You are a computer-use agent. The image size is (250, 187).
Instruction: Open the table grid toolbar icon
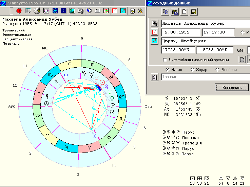(x=28, y=11)
